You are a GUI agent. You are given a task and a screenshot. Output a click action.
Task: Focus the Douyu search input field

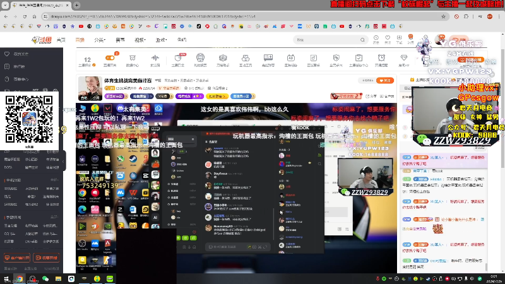click(x=326, y=40)
